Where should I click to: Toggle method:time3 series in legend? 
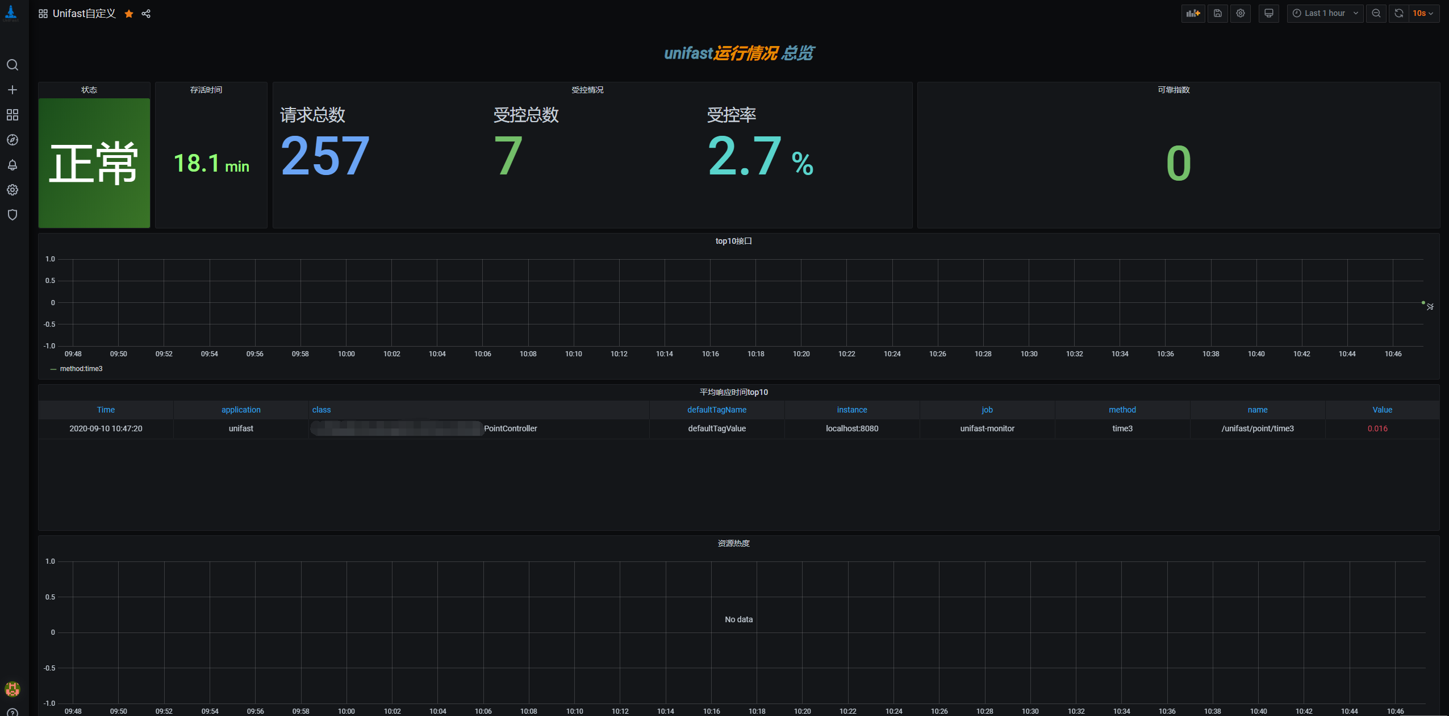pos(81,369)
